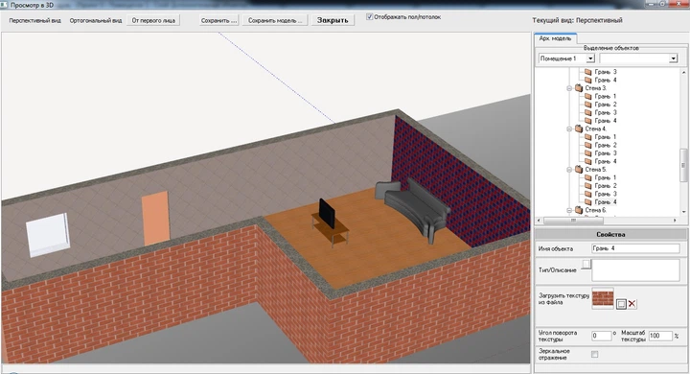Viewport: 690px width, 374px height.
Task: Click the folder icon of Стена 3
Action: tap(579, 88)
